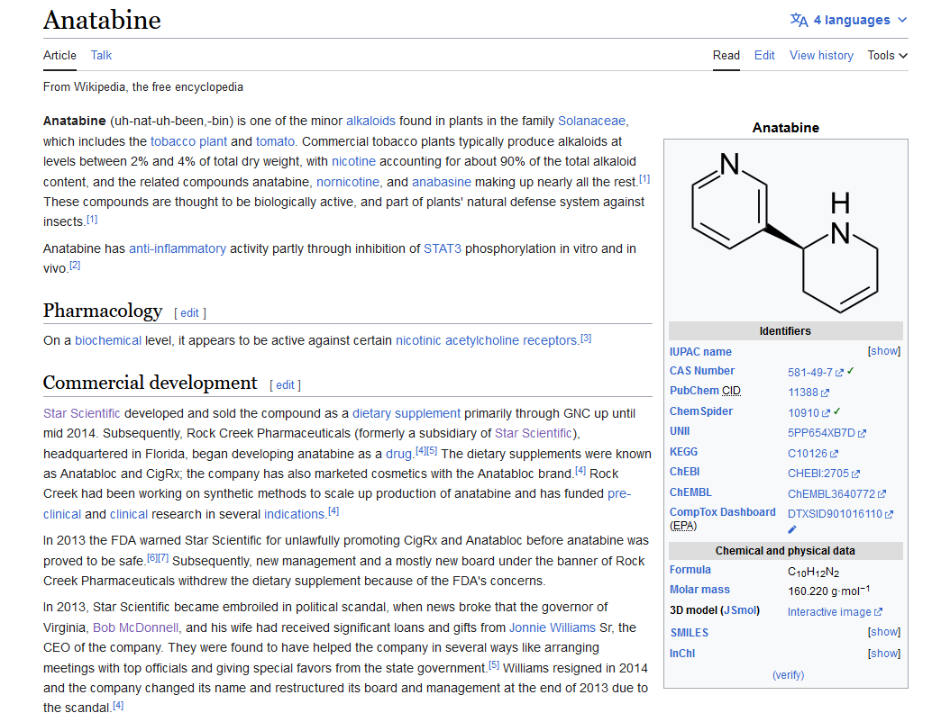Follow the tobacco plant link
The width and height of the screenshot is (941, 722).
pos(188,141)
